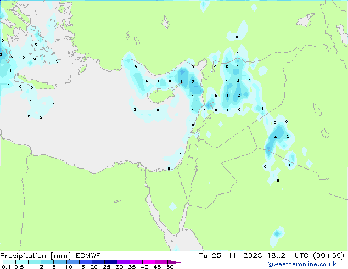Pick the 25–30 mm navy legend swatch
348x269 pixels.
tap(111, 262)
